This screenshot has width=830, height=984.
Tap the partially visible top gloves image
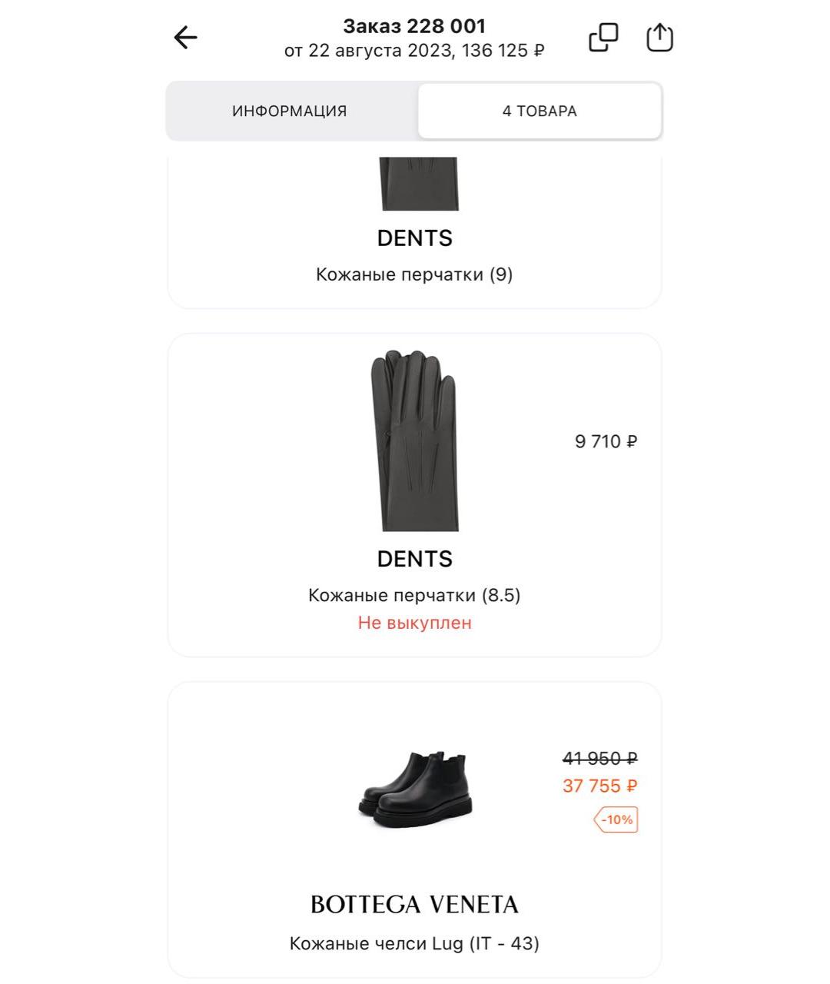pos(420,183)
